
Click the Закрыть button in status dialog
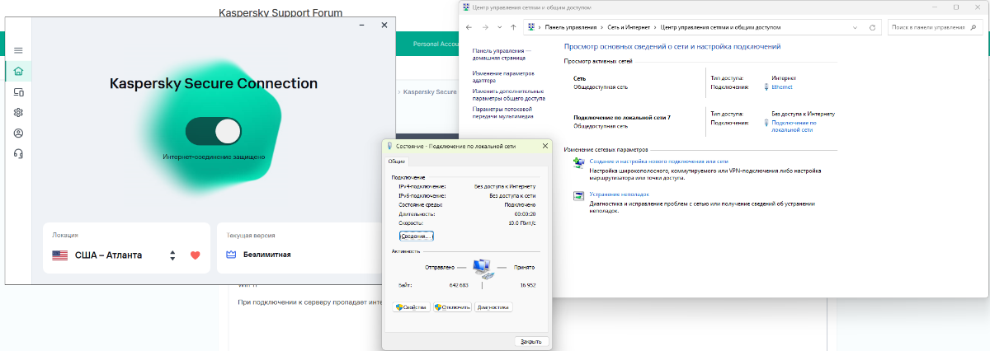(x=532, y=341)
